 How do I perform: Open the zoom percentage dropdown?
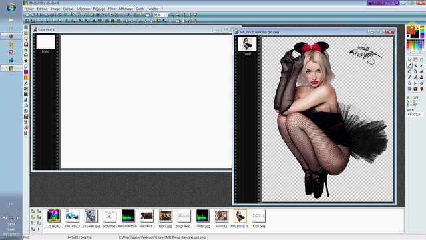point(166,15)
